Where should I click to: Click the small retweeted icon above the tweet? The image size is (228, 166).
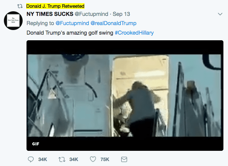click(20, 6)
